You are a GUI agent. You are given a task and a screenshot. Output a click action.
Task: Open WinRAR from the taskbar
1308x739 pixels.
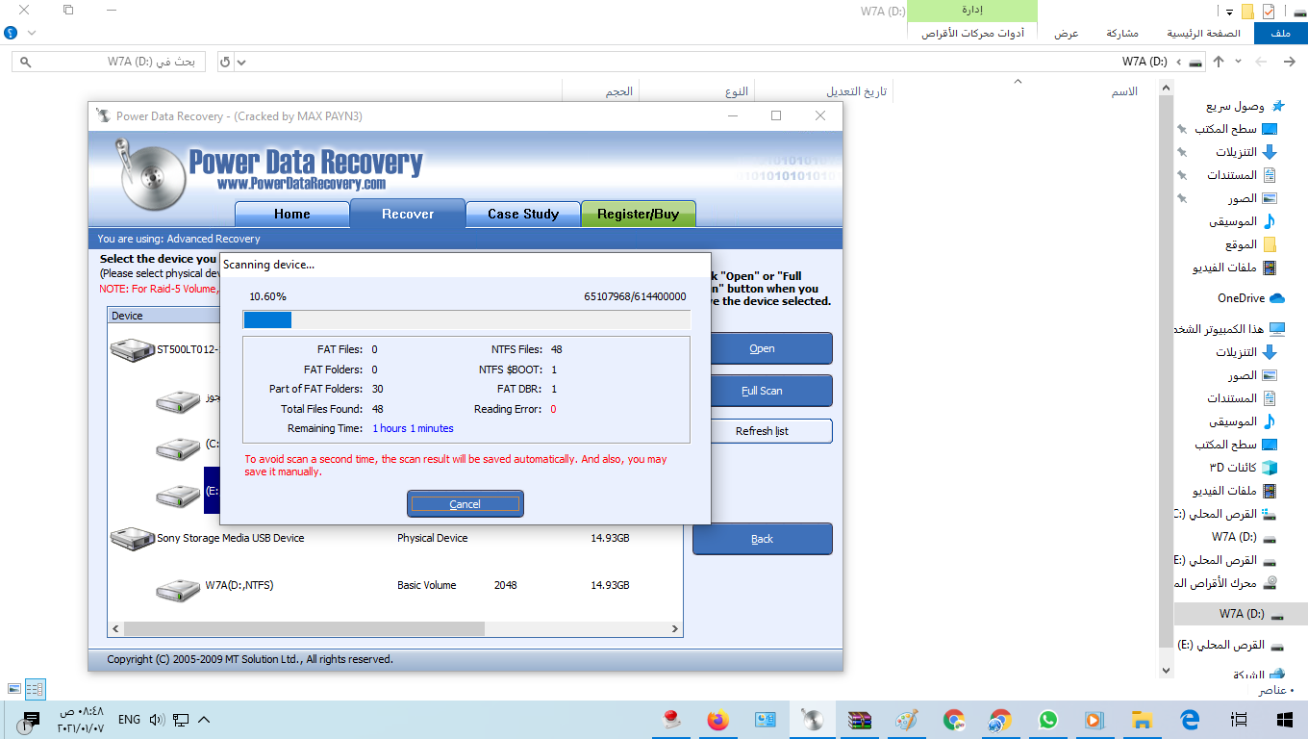tap(859, 720)
